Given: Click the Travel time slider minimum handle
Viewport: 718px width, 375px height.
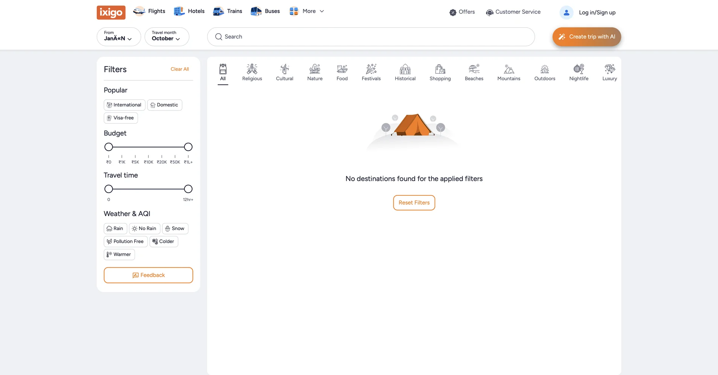Looking at the screenshot, I should click(108, 189).
